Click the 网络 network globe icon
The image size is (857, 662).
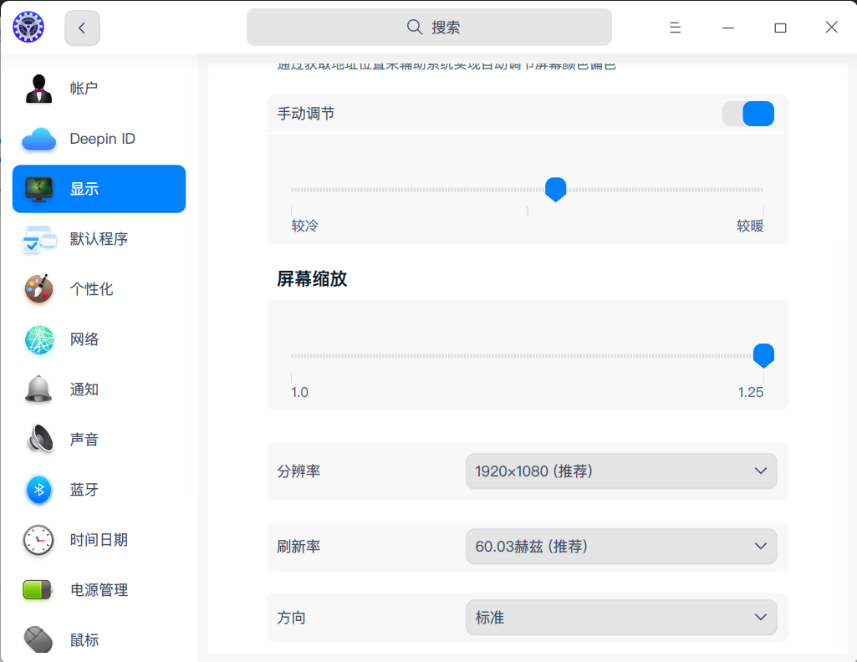(x=38, y=339)
